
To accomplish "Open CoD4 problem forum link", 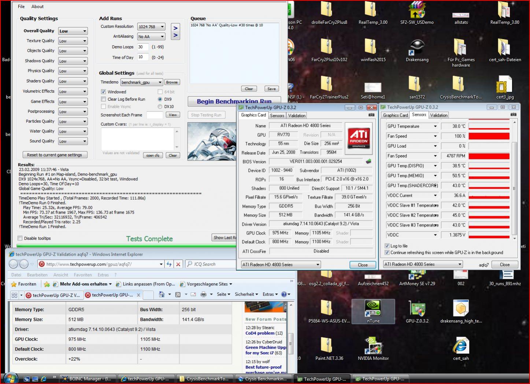I will (x=260, y=333).
